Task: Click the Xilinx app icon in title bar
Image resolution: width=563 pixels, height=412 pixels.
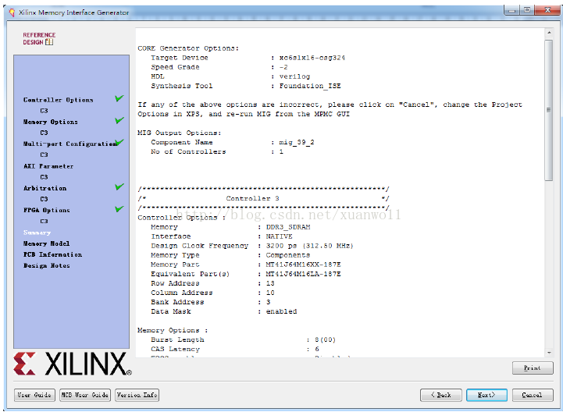Action: click(x=12, y=12)
